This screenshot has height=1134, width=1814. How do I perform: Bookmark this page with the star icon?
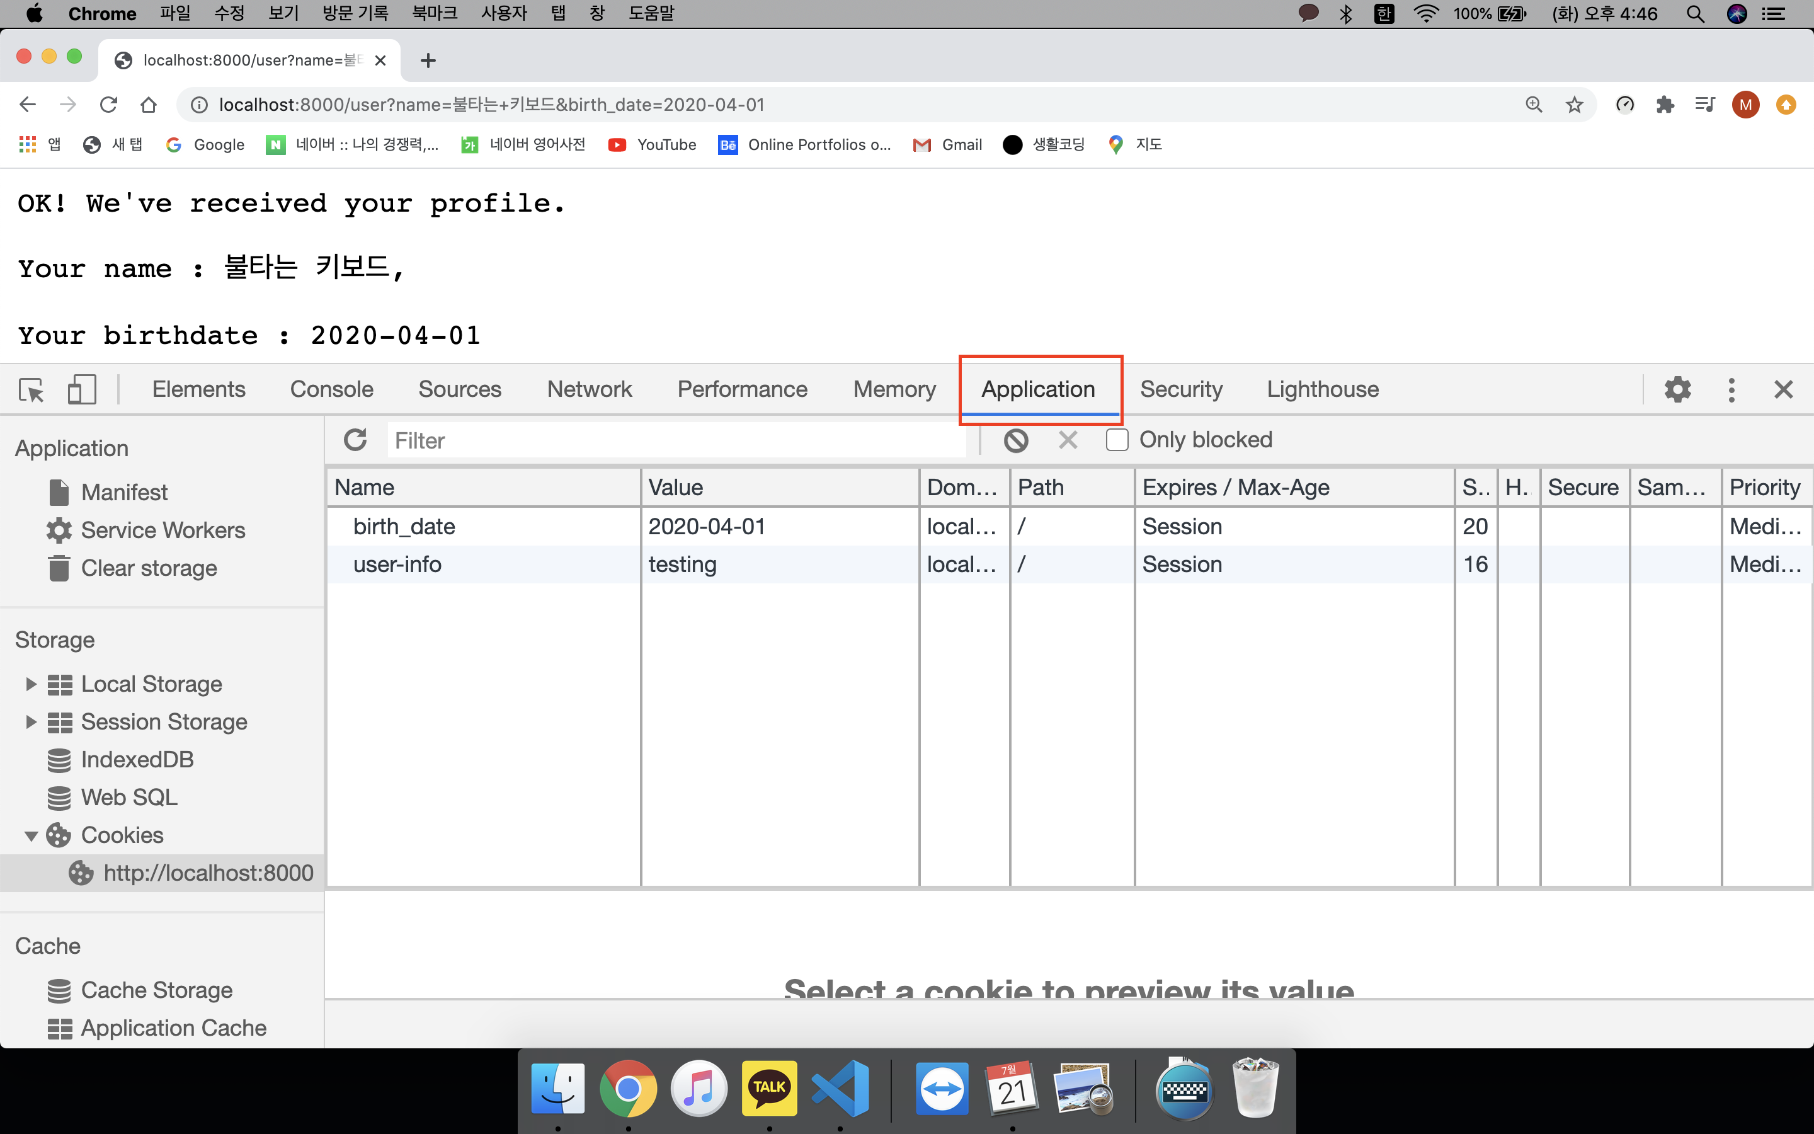click(x=1574, y=105)
